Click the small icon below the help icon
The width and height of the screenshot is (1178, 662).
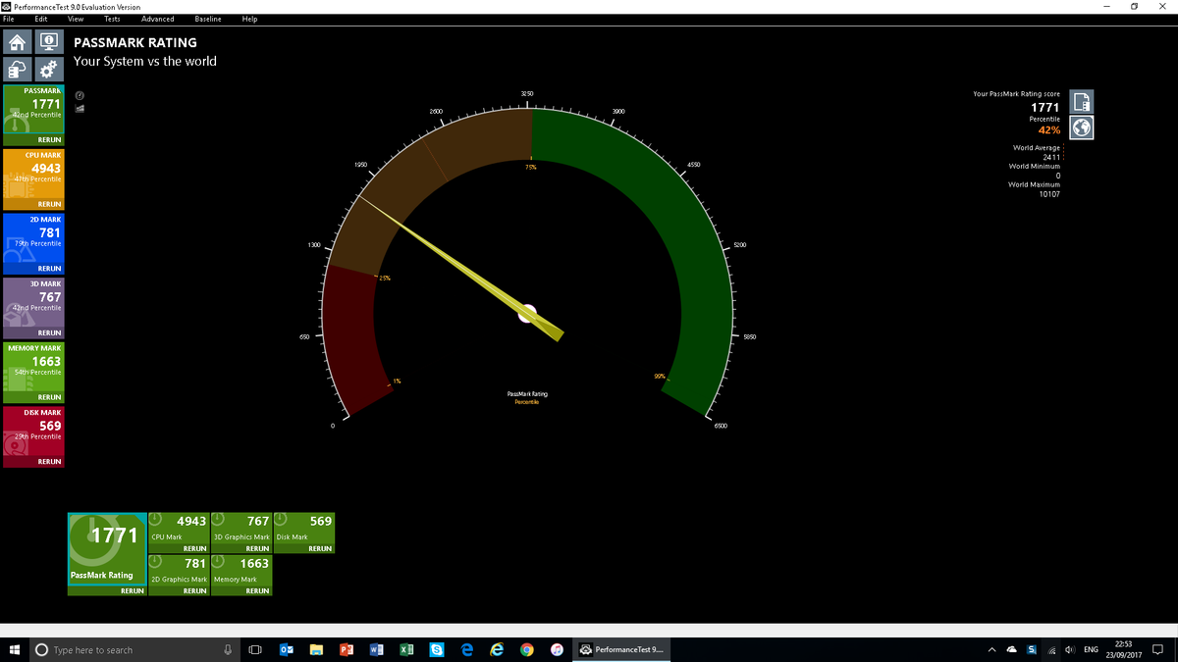click(x=80, y=108)
